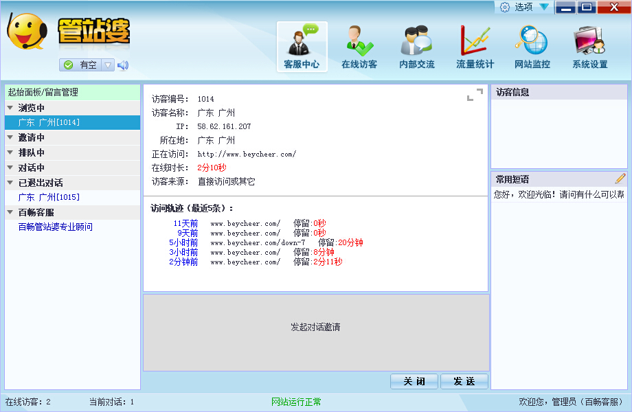
Task: Click the expand panel icon in visitor details
Action: [x=475, y=95]
